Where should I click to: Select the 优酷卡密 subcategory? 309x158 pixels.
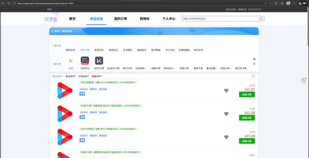(x=156, y=68)
